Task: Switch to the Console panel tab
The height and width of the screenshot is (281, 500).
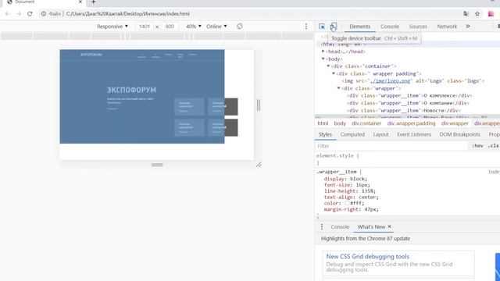Action: [390, 27]
